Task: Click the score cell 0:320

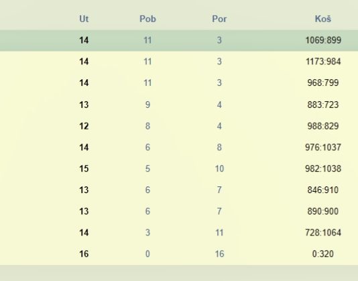Action: coord(323,254)
